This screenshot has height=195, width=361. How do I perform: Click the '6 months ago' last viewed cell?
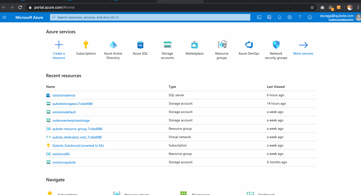click(277, 162)
